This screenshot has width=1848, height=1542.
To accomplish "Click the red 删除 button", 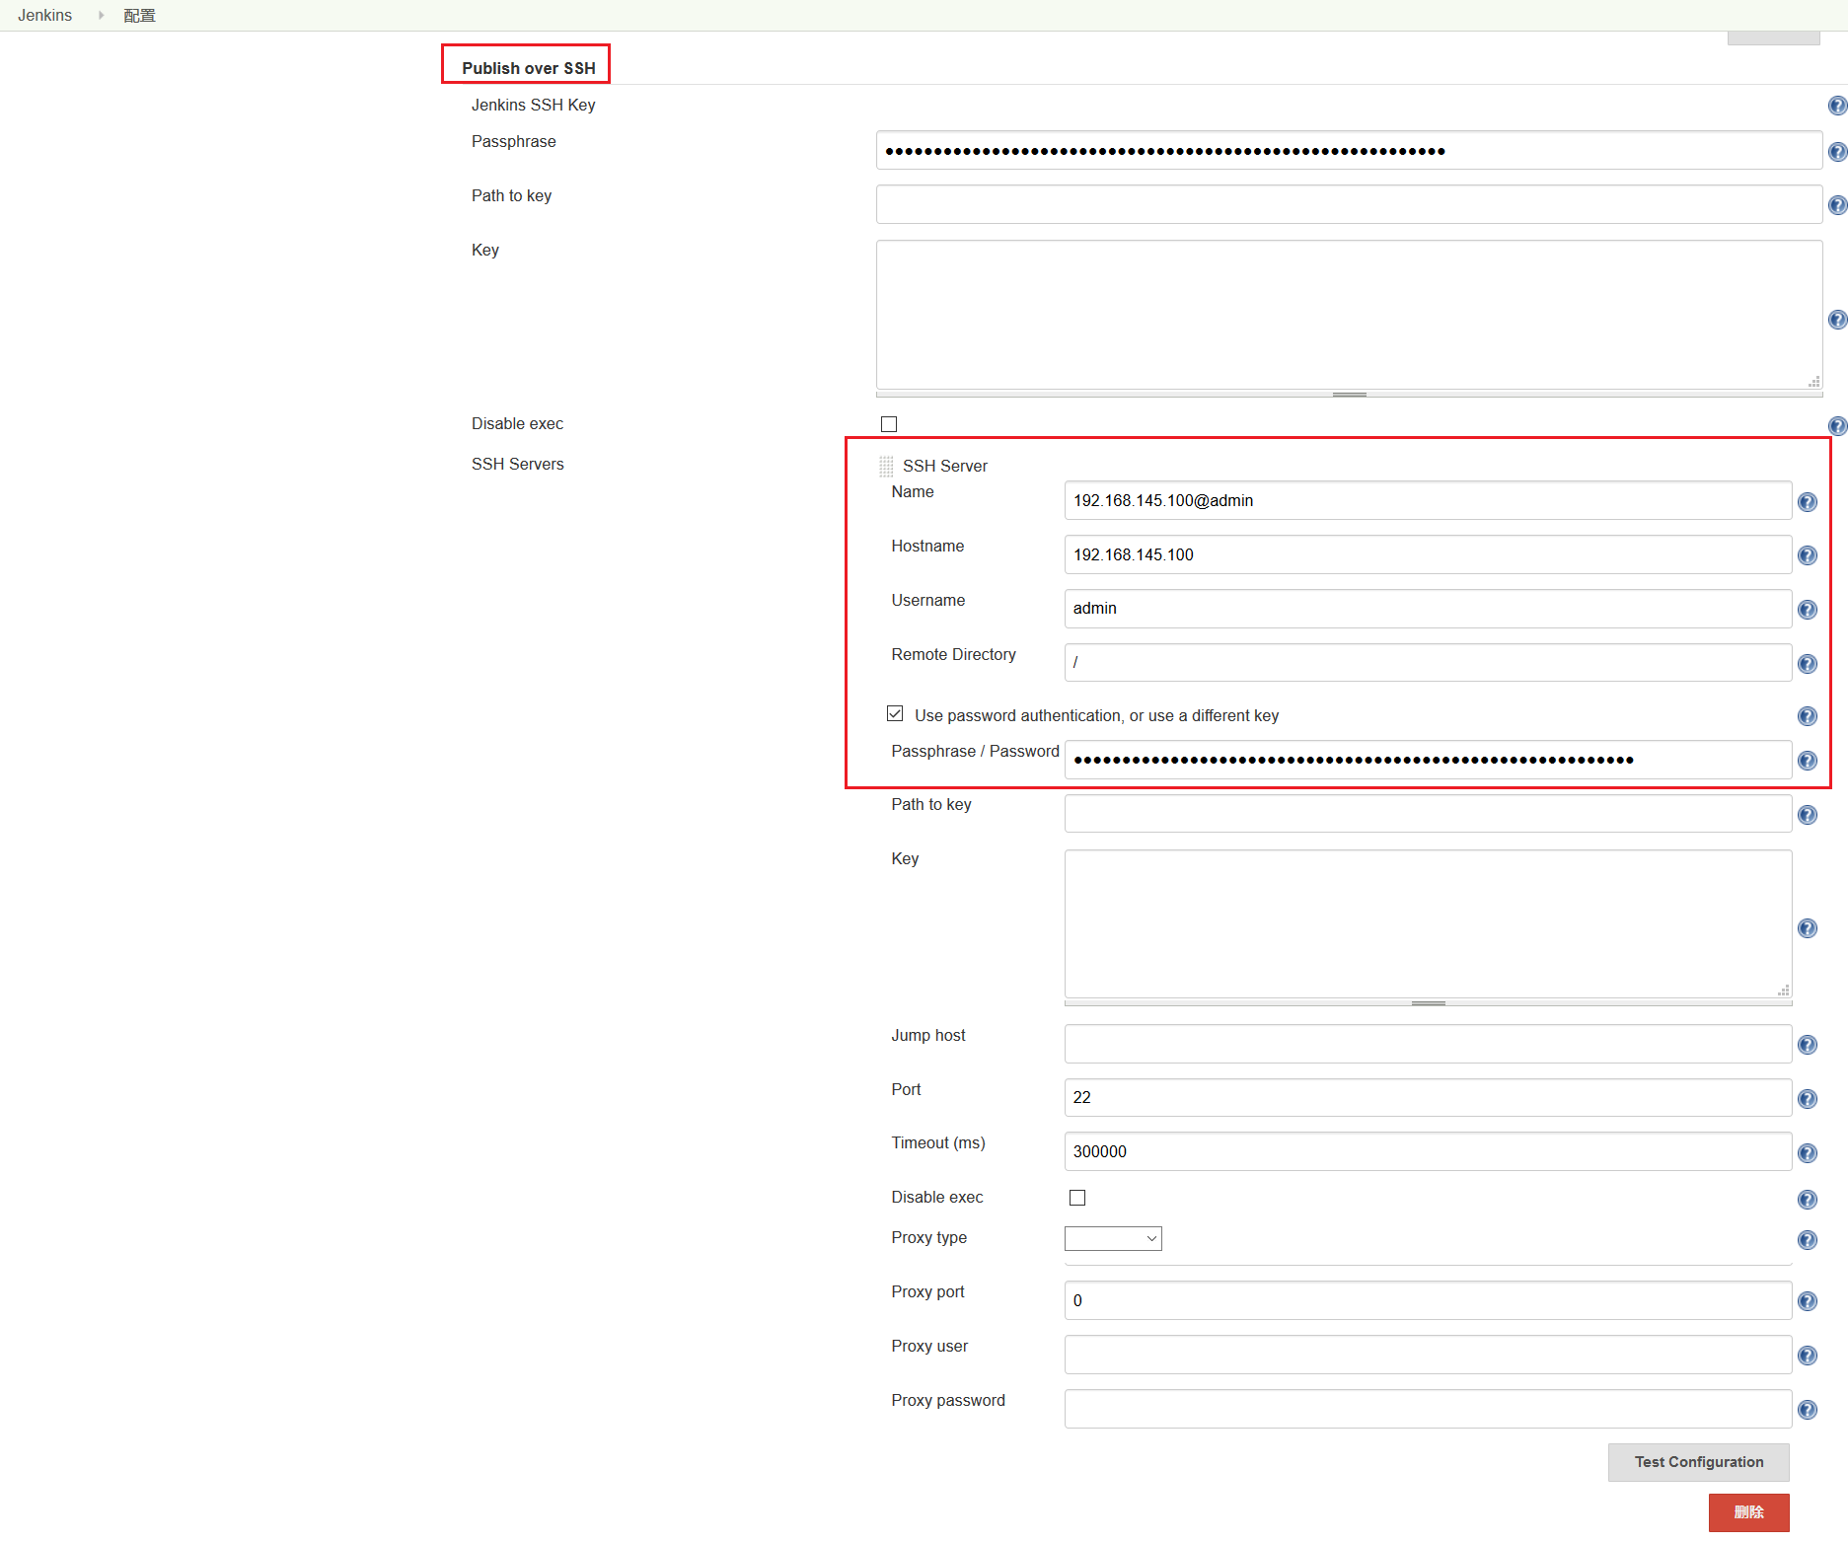I will click(x=1748, y=1512).
